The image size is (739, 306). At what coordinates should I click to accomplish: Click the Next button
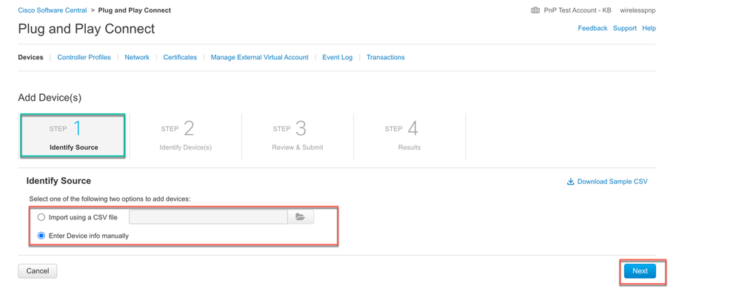click(x=640, y=271)
